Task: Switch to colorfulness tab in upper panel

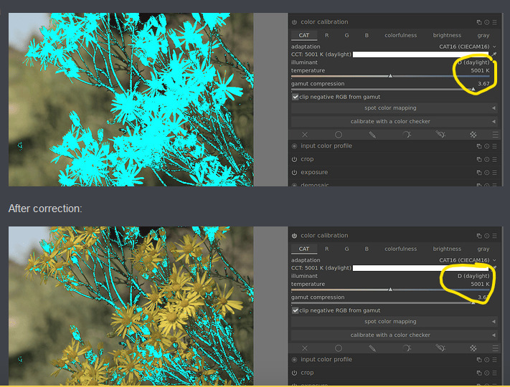Action: [x=402, y=35]
